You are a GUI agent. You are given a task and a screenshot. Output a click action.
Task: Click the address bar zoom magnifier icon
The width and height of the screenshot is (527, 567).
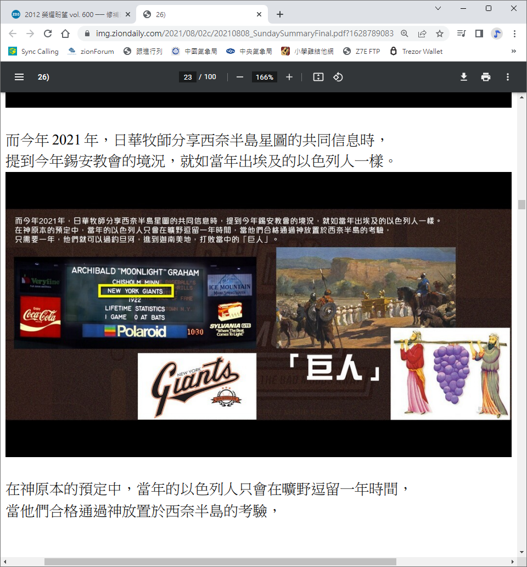point(405,34)
